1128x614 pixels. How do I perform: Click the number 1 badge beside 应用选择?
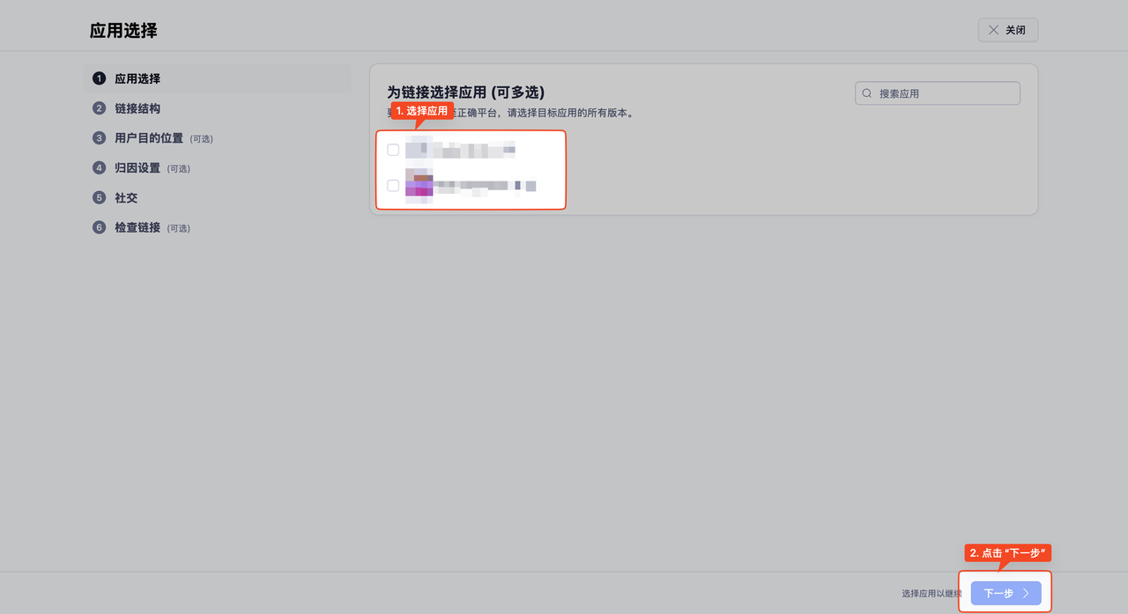[99, 78]
